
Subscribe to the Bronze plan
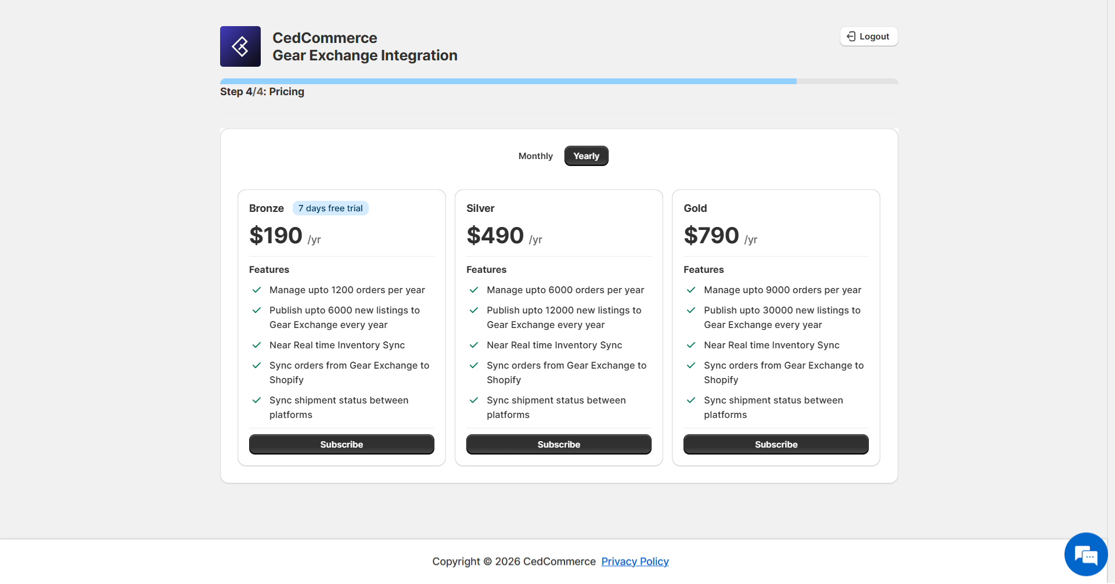341,444
